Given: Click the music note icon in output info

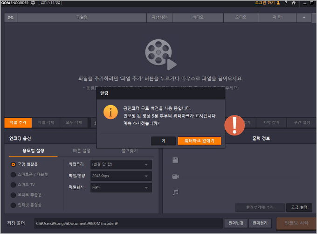Looking at the screenshot, I should coord(175,192).
